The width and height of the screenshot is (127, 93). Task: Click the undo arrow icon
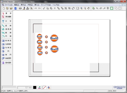click(x=36, y=8)
